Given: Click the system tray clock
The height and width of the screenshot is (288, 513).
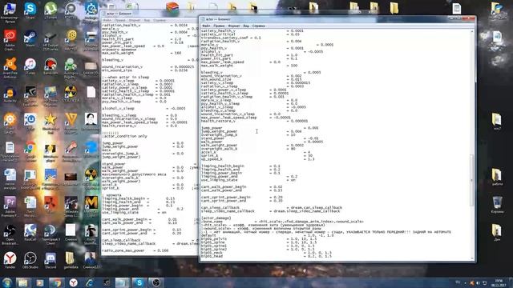Looking at the screenshot, I should click(499, 282).
